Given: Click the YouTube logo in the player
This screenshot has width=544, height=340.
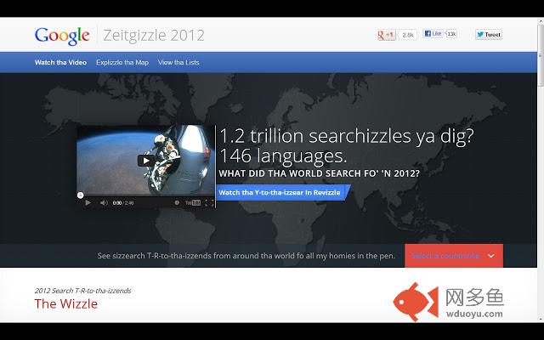Looking at the screenshot, I should (x=193, y=202).
